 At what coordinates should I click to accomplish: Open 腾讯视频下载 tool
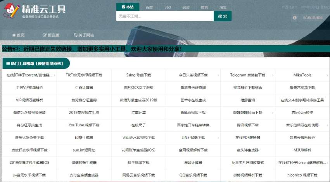(x=248, y=125)
